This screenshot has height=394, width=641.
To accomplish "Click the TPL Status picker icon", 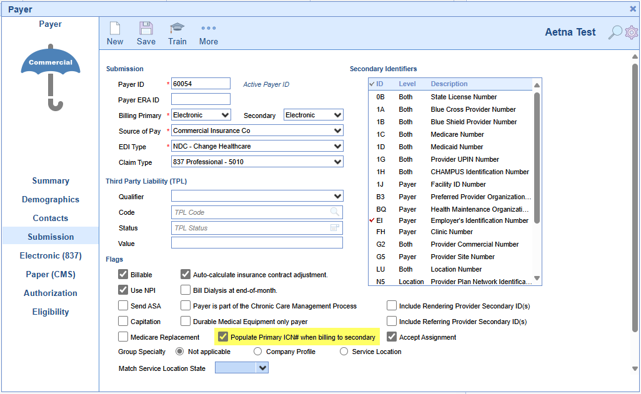I will tap(335, 228).
